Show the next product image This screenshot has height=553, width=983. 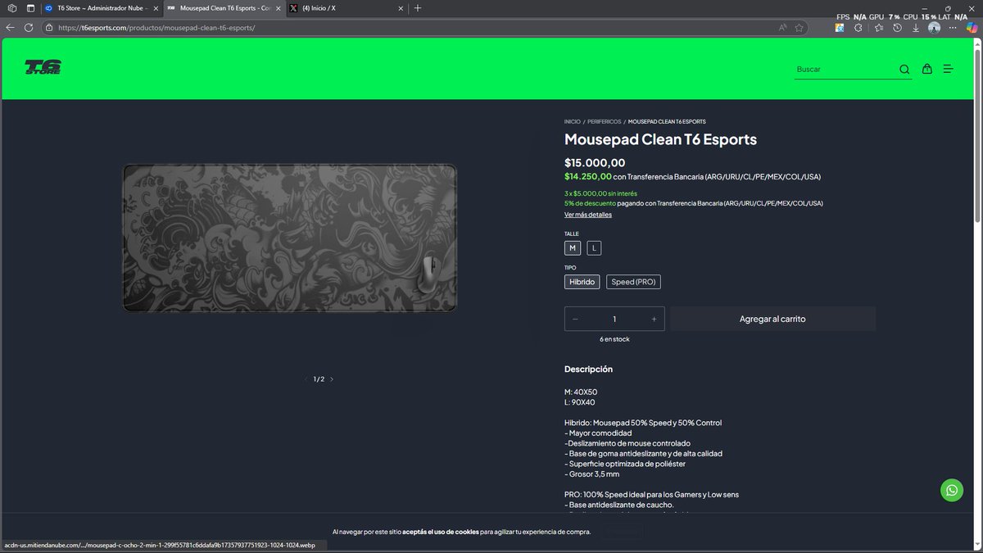[x=332, y=379]
